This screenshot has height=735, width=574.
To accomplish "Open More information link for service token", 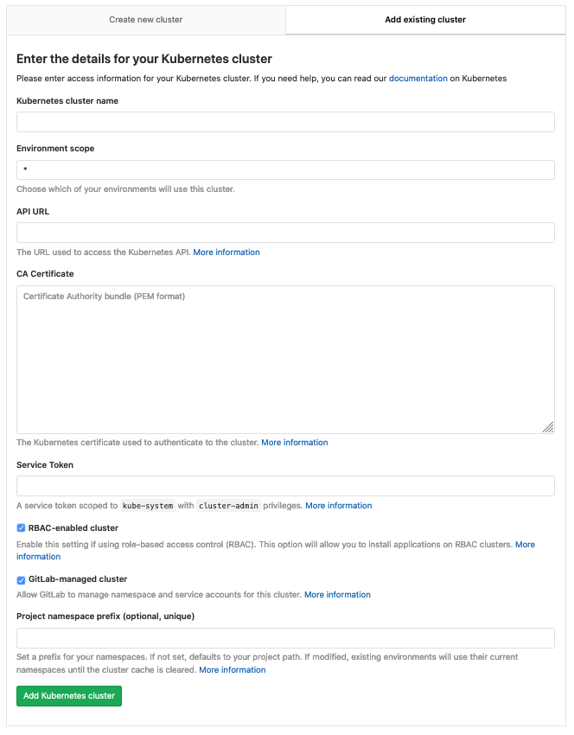I will 339,506.
